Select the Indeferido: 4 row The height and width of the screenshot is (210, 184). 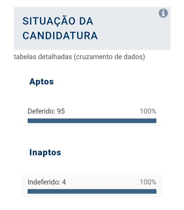click(x=92, y=185)
